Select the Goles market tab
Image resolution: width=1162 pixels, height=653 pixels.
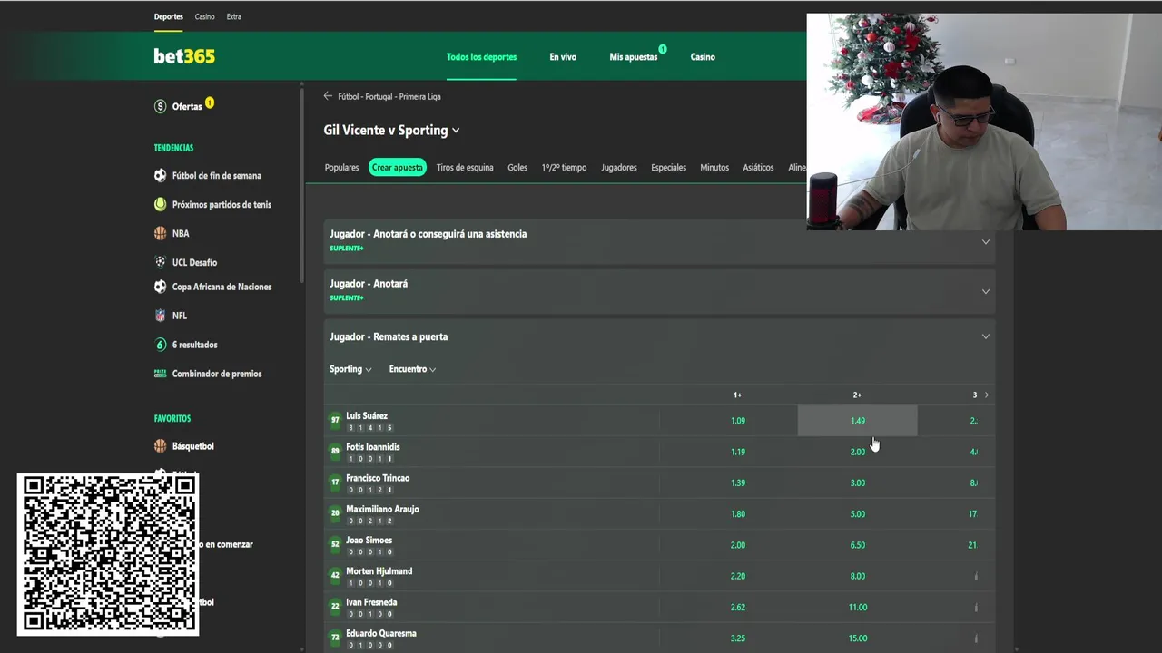pos(517,168)
